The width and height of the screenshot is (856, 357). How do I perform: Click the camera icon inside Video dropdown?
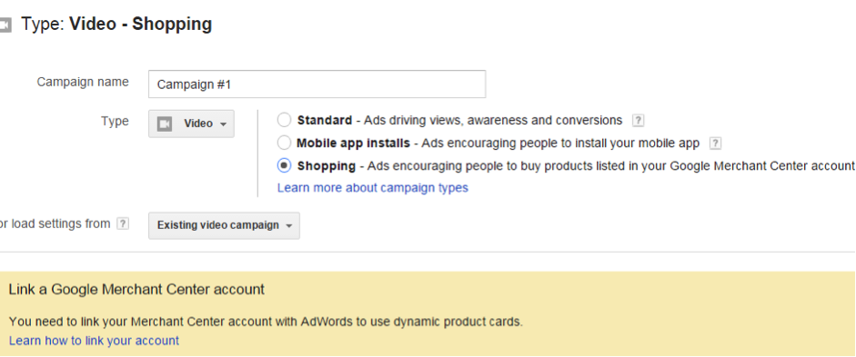coord(165,124)
